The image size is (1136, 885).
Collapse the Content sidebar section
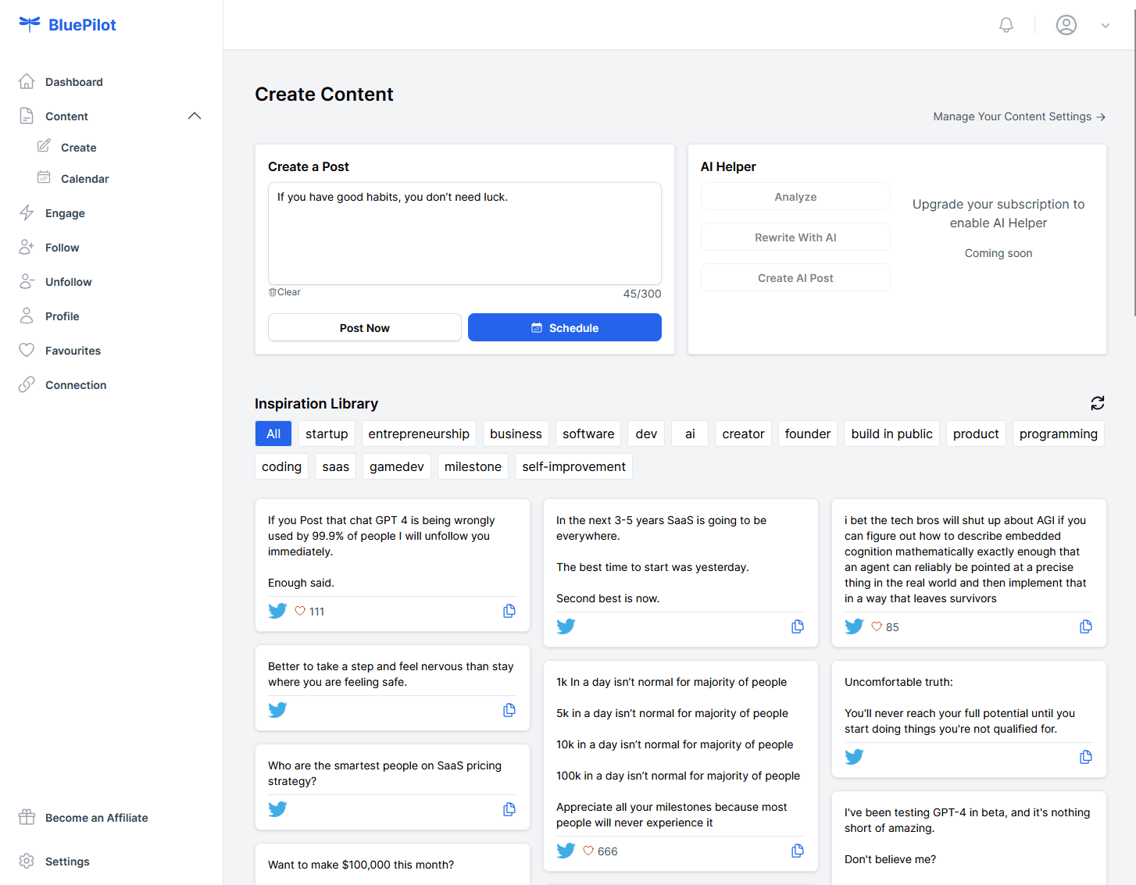(x=195, y=116)
